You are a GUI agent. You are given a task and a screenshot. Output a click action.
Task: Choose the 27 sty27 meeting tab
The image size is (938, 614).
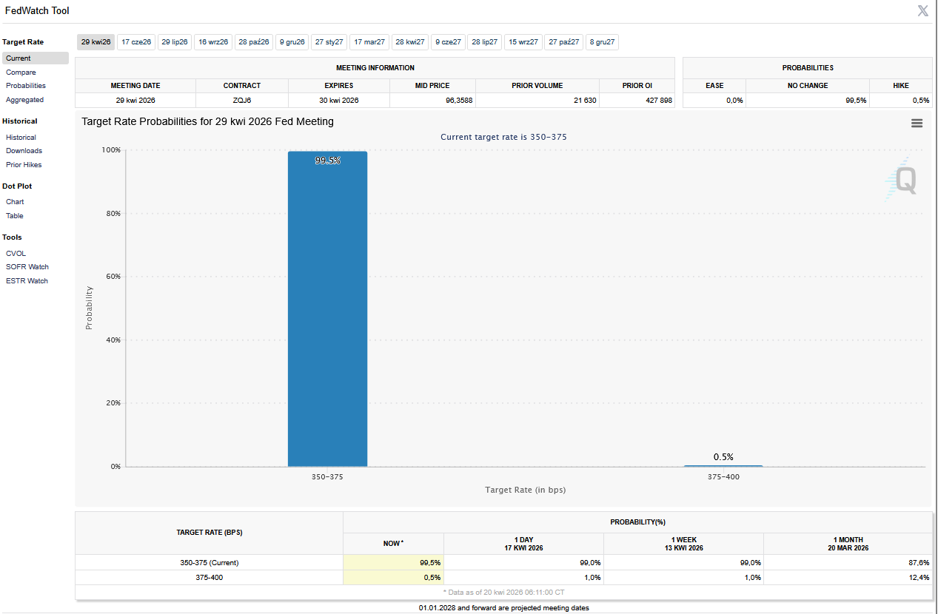tap(329, 42)
